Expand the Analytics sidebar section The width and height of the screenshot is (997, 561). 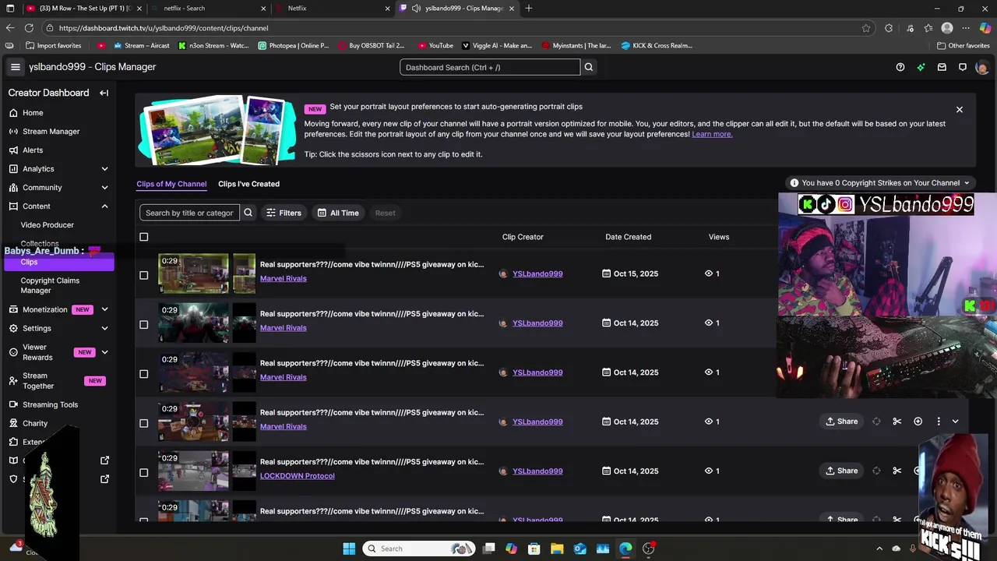(104, 169)
